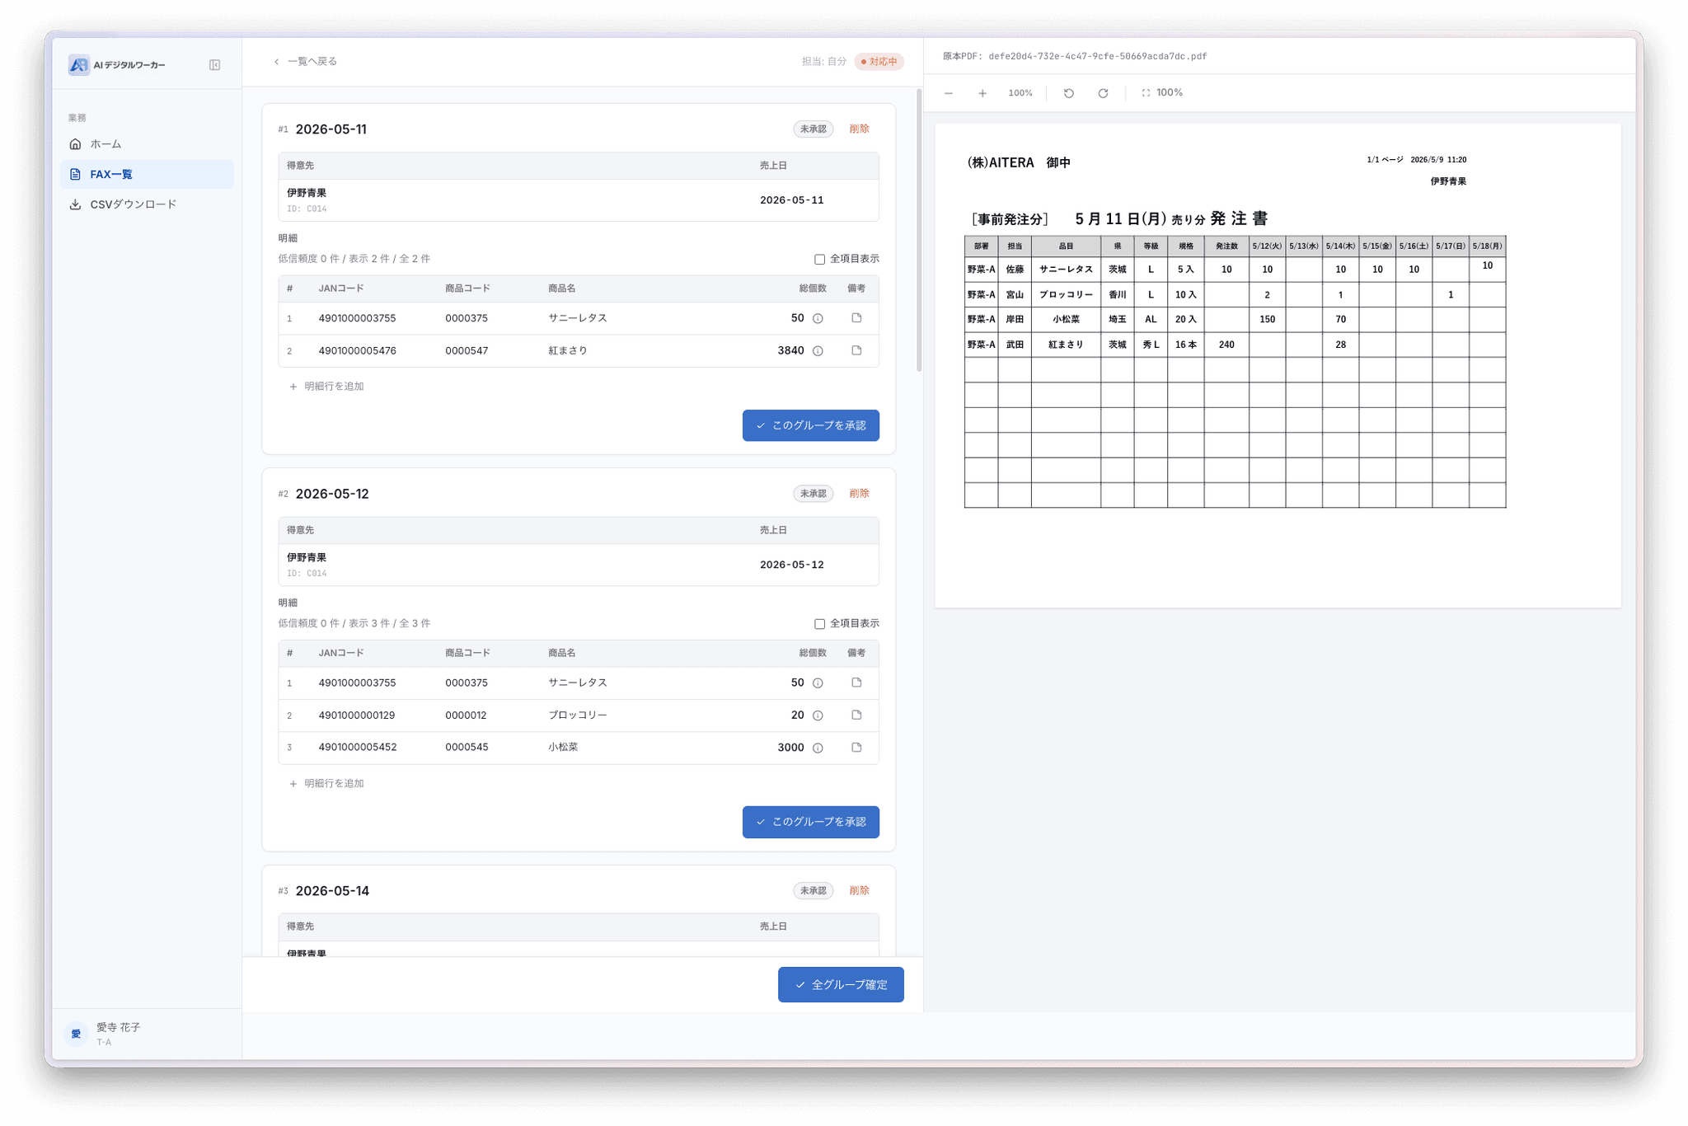Collapse the sidebar panel icon
The image size is (1688, 1126).
214,65
